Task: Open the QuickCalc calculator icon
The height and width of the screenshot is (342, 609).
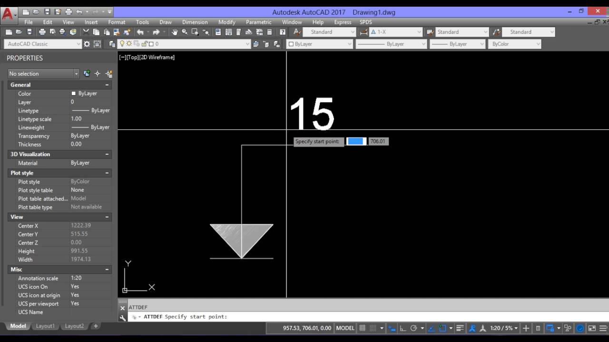Action: [269, 32]
